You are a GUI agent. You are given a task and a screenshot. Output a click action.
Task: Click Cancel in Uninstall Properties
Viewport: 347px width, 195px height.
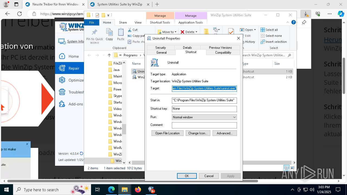[209, 176]
